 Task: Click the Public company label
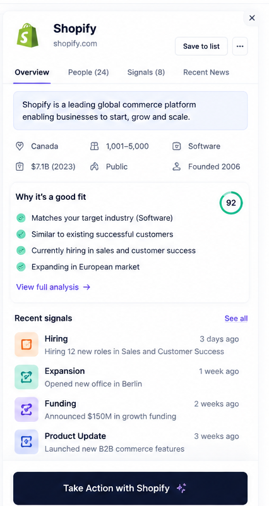pyautogui.click(x=117, y=167)
